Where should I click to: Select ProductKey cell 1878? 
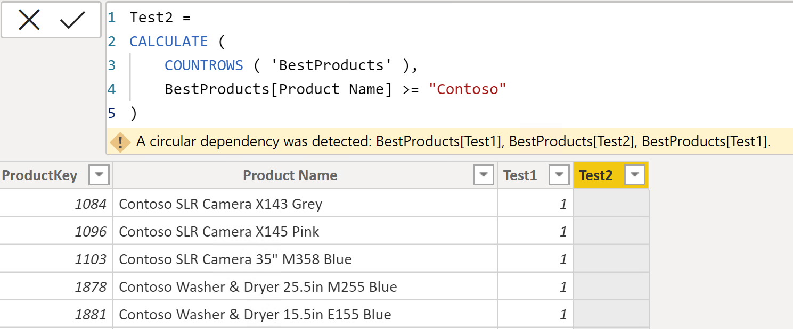coord(56,286)
